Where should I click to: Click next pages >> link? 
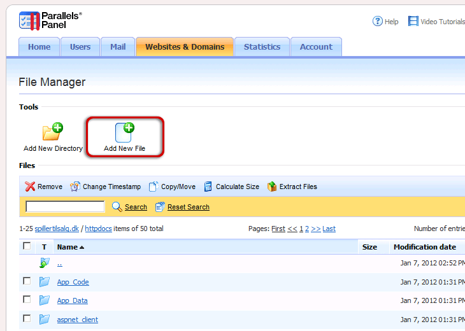coord(315,229)
